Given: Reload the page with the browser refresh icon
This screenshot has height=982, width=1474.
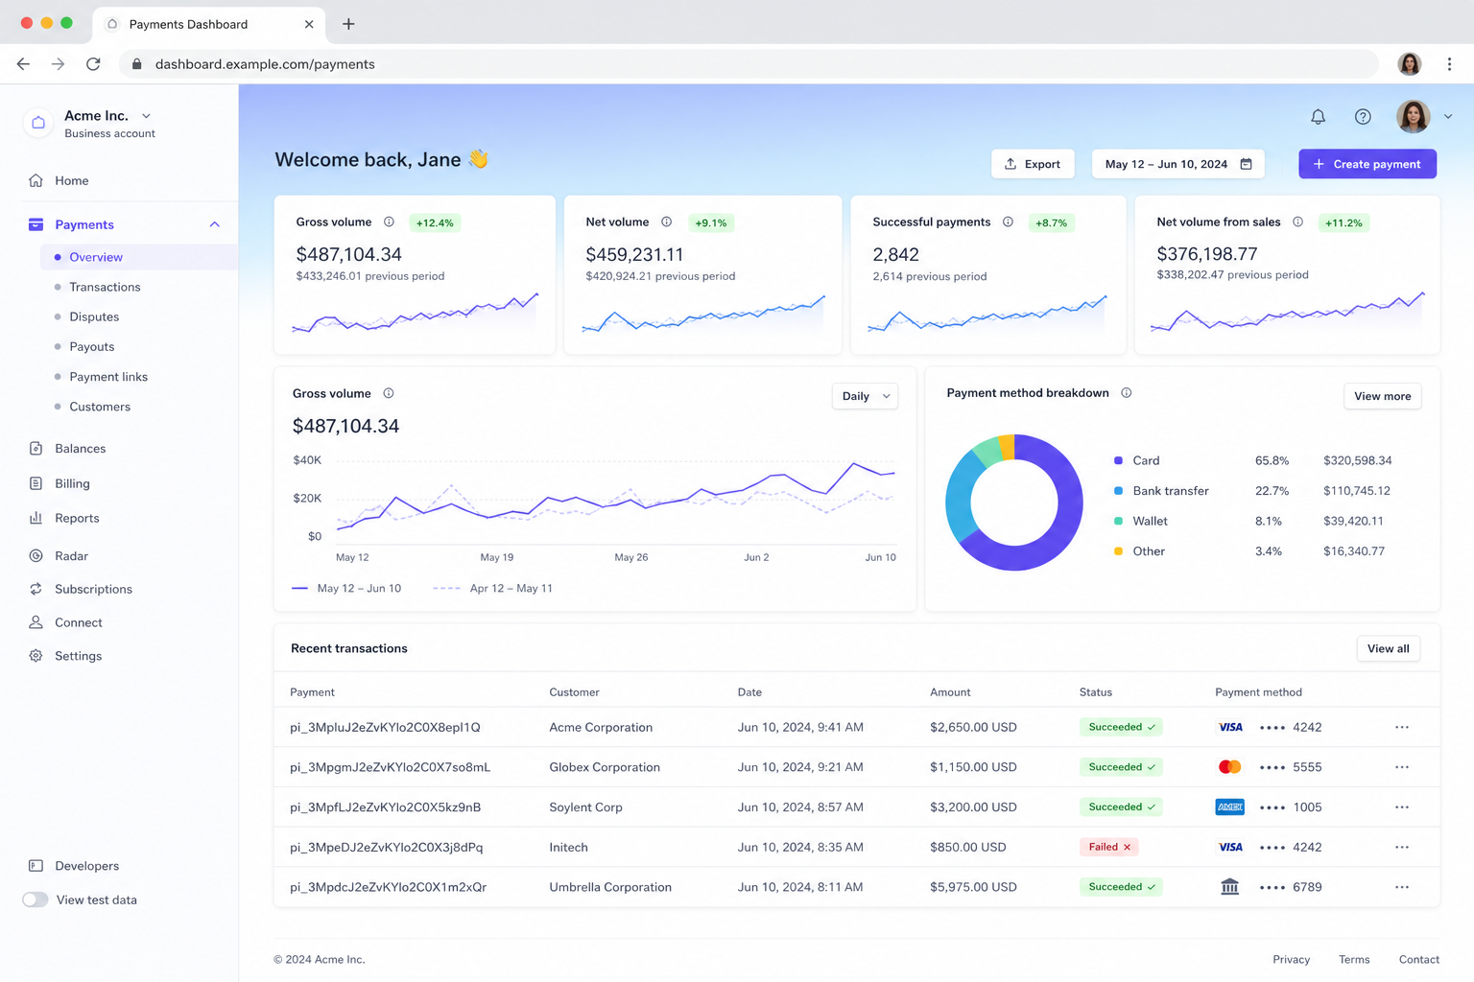Looking at the screenshot, I should coord(93,64).
